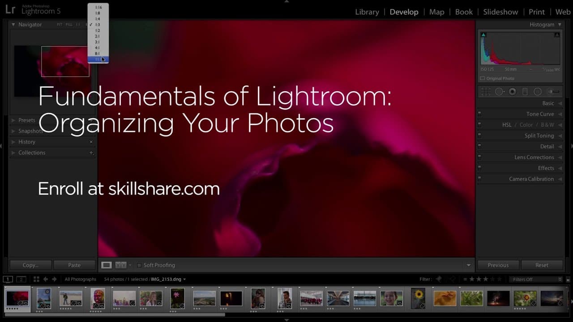Add a new collection with plus icon
The width and height of the screenshot is (573, 322).
click(91, 153)
